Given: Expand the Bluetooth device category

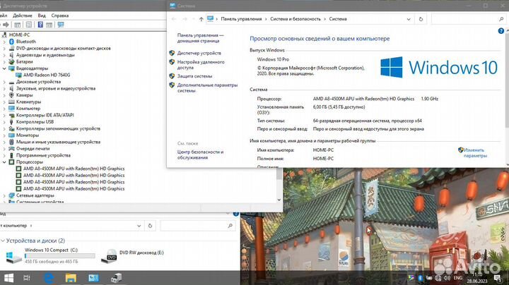Looking at the screenshot, I should pyautogui.click(x=4, y=42).
